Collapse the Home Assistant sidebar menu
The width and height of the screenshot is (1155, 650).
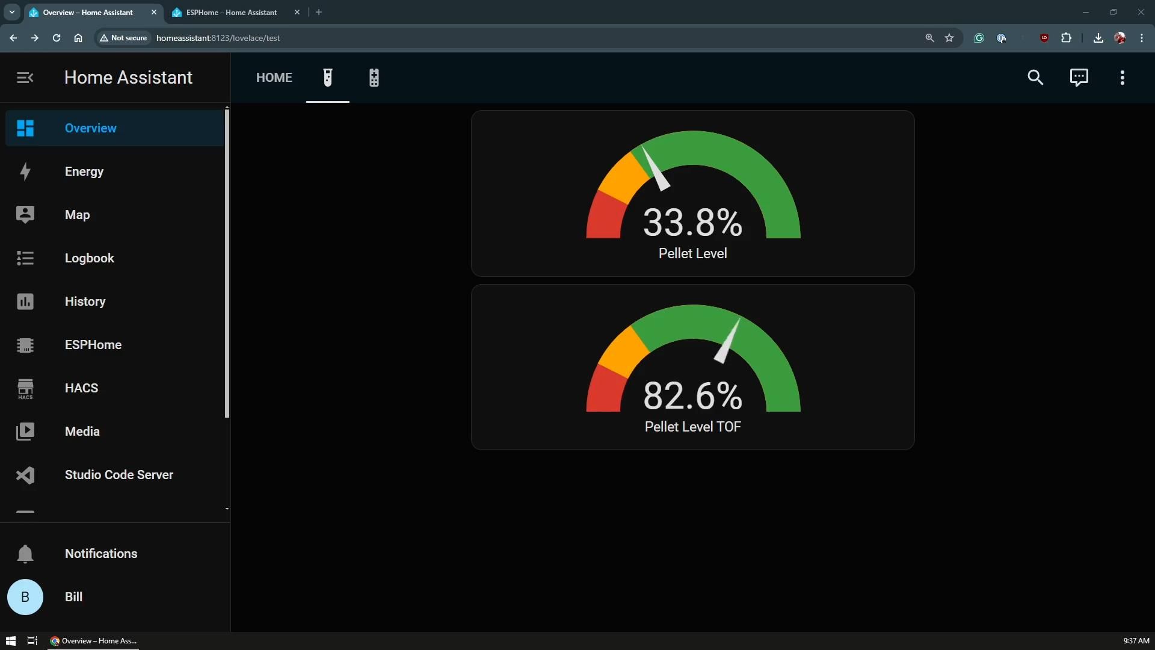pos(25,78)
